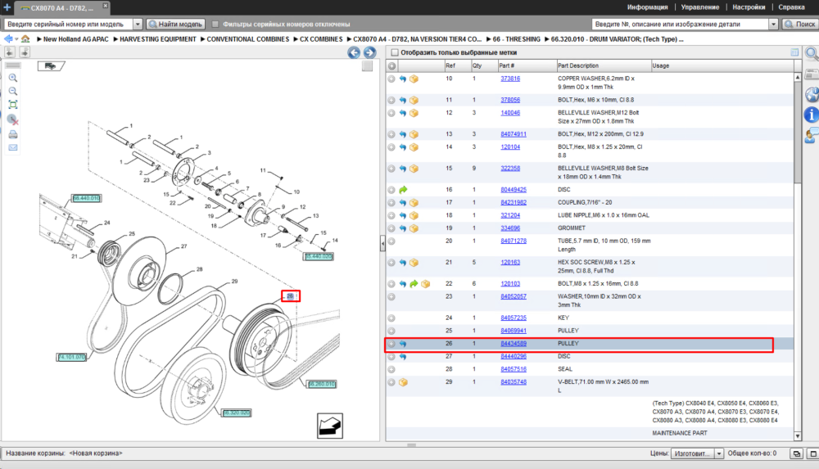The height and width of the screenshot is (469, 819).
Task: Open the globe information icon in sidebar
Action: 812,94
